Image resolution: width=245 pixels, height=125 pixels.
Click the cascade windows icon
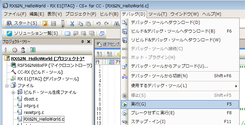[x=102, y=34]
